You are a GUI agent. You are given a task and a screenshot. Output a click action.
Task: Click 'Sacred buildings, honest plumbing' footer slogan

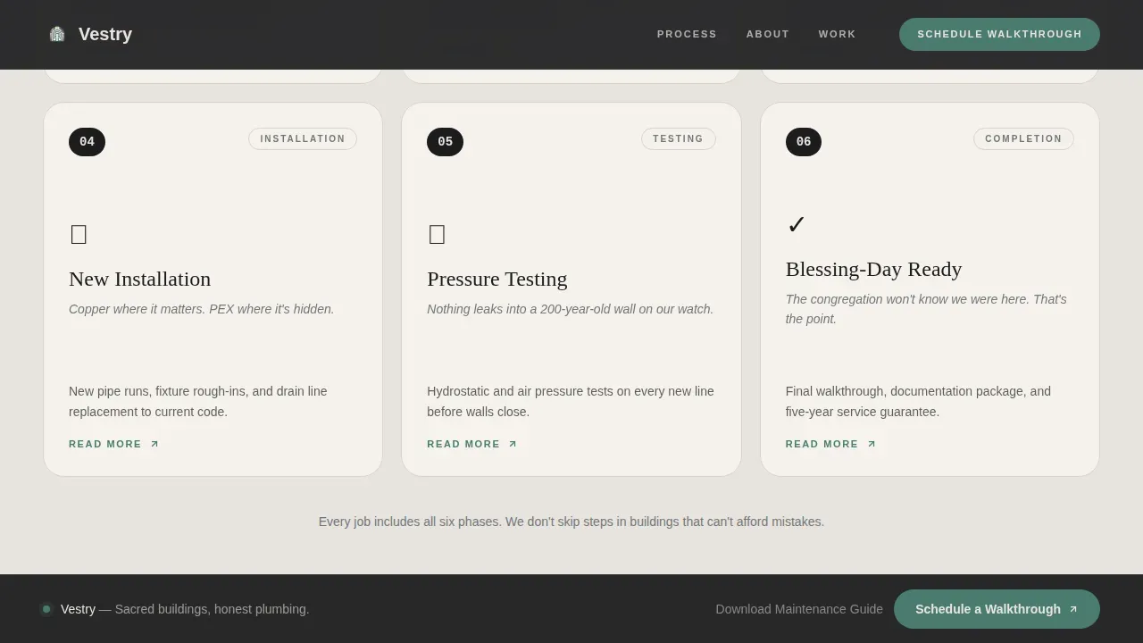[213, 609]
